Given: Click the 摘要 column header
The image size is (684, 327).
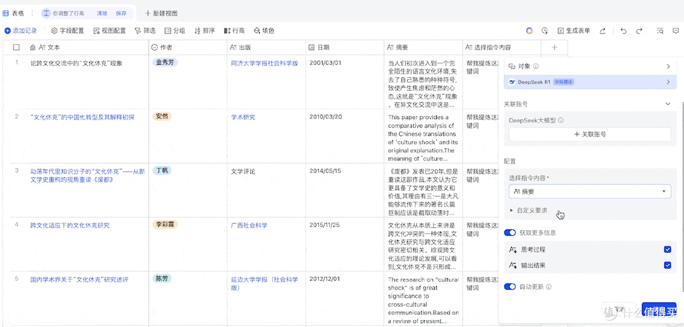Looking at the screenshot, I should click(x=423, y=47).
